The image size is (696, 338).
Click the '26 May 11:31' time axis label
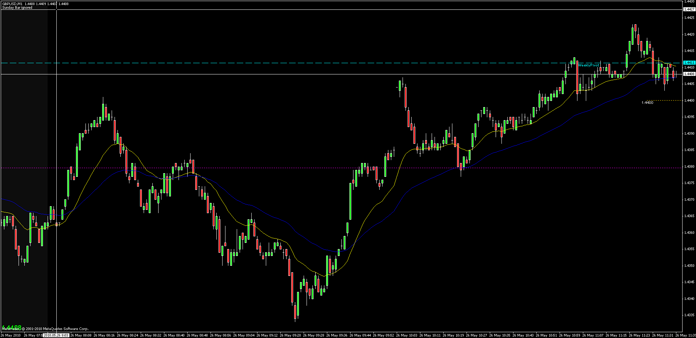(x=663, y=335)
